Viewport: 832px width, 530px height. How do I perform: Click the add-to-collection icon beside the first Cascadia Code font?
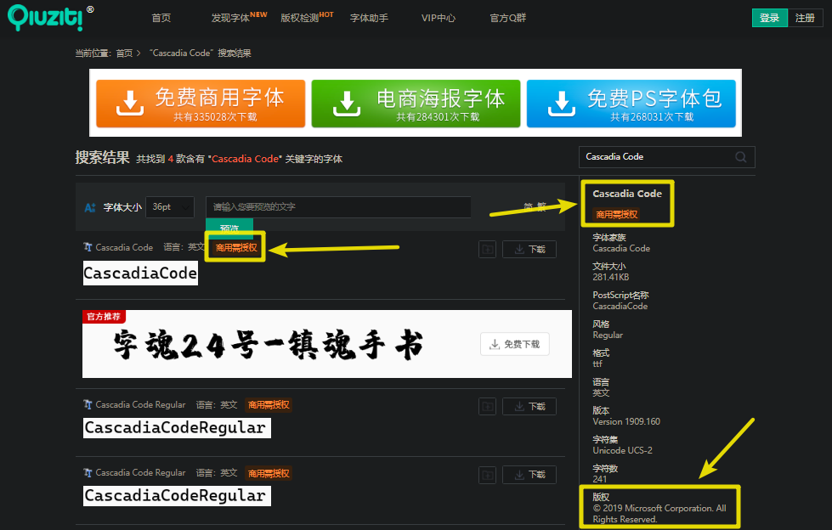click(x=487, y=249)
